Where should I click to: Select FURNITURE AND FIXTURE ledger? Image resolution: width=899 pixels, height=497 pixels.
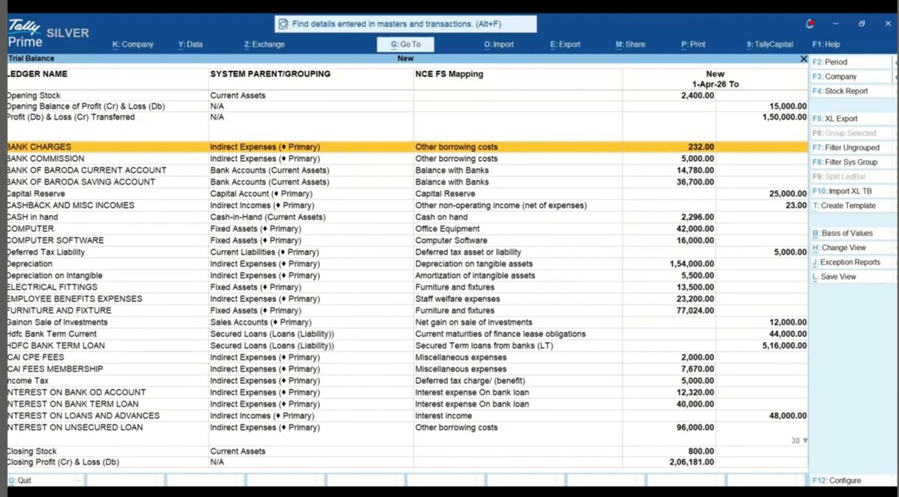click(58, 311)
